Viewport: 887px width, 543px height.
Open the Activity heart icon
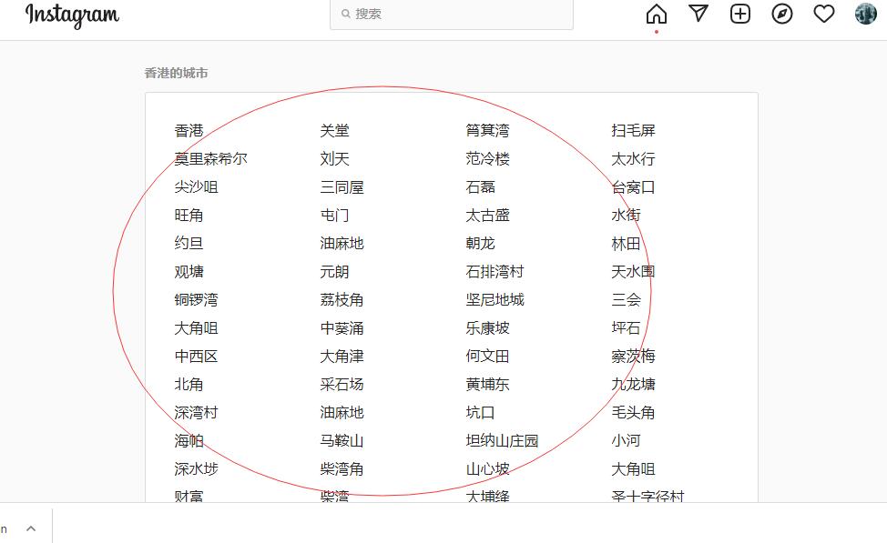(823, 14)
